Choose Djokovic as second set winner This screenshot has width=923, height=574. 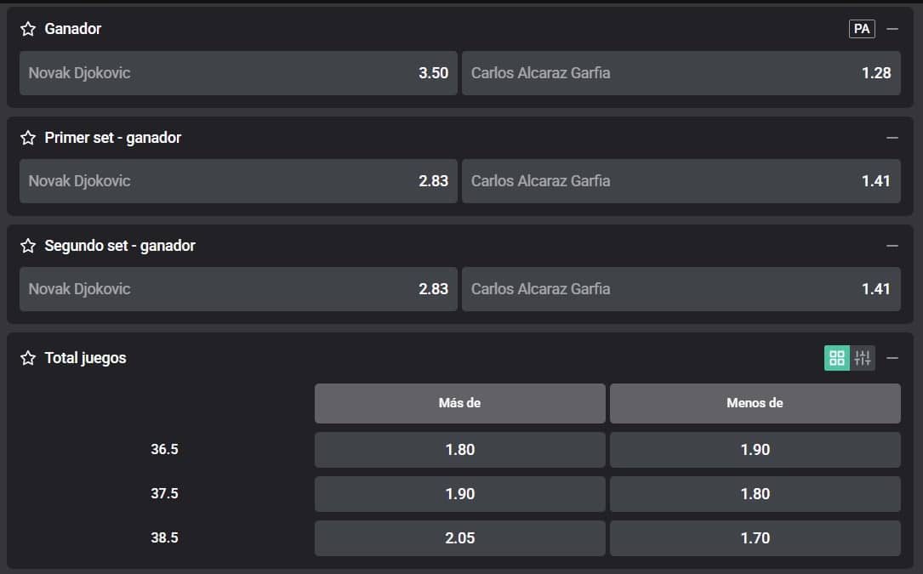pyautogui.click(x=238, y=289)
